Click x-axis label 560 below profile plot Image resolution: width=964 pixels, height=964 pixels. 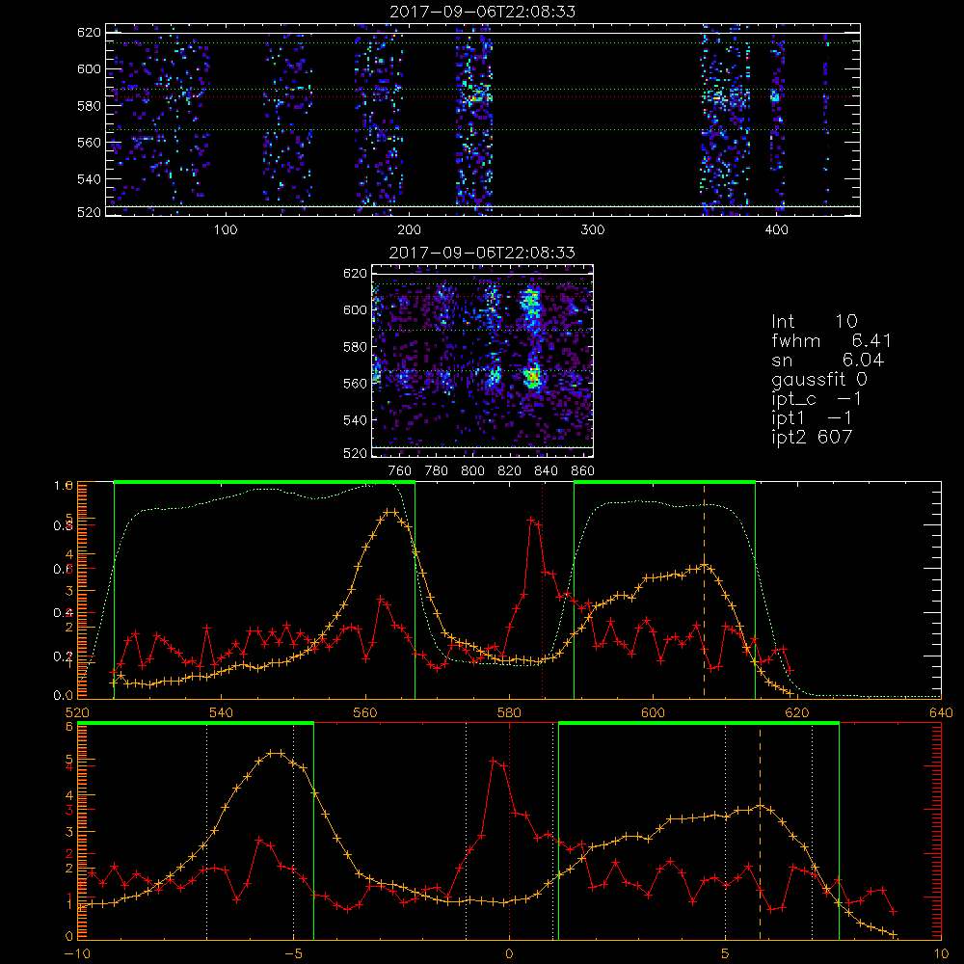pos(365,713)
